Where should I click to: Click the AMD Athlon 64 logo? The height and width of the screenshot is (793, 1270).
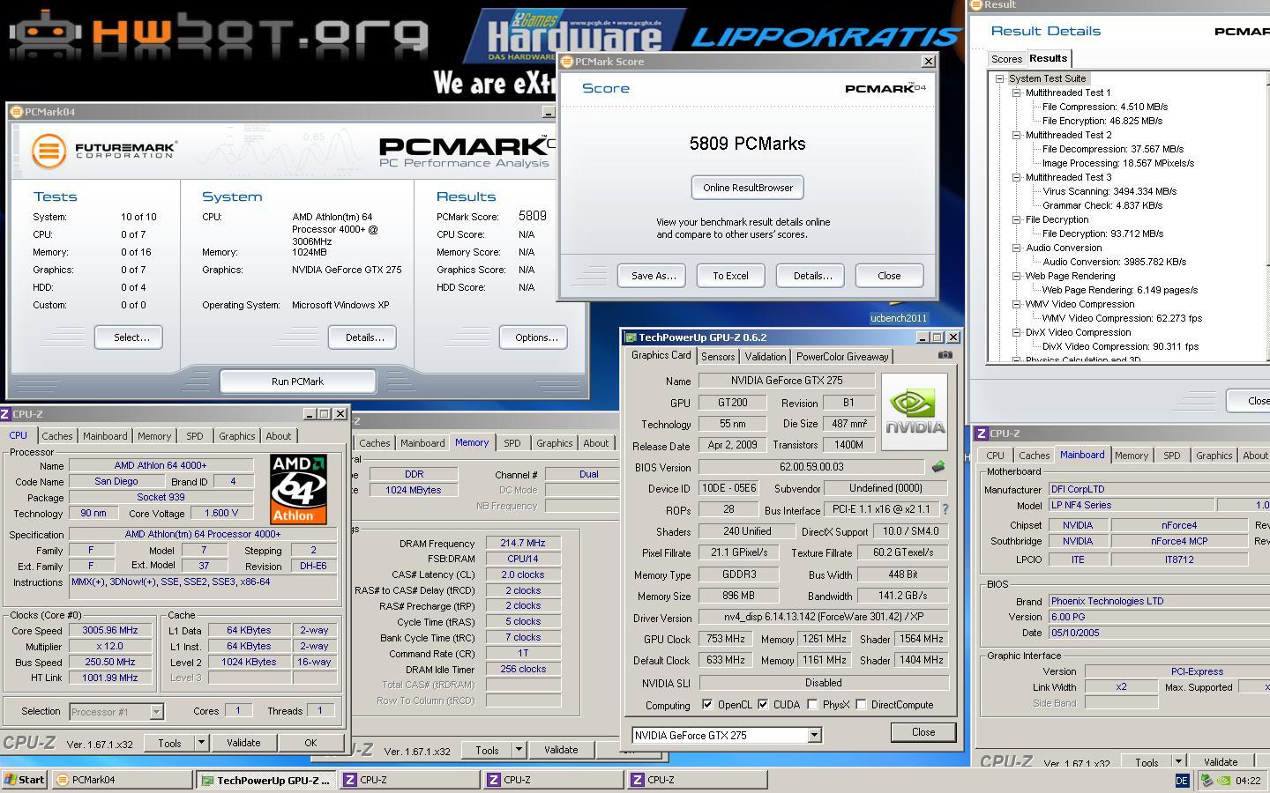click(298, 489)
